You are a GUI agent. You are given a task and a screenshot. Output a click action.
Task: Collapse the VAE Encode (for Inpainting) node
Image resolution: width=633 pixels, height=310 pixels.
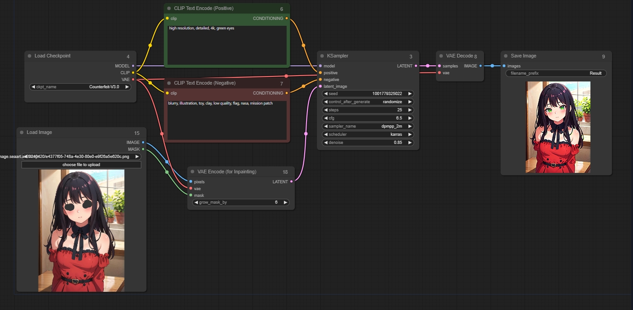click(x=192, y=172)
